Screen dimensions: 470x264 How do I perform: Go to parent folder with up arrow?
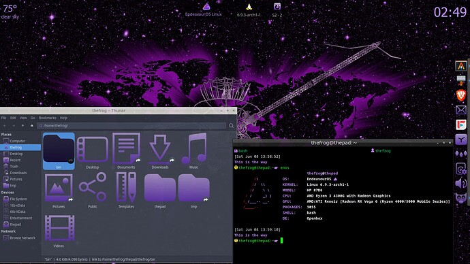(22, 126)
